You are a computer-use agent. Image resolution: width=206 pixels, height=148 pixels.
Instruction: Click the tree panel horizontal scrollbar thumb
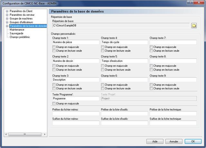25,134
